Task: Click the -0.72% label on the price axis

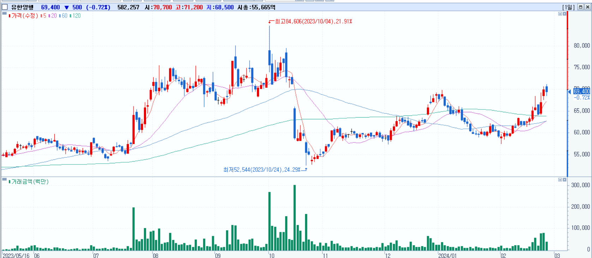Action: point(582,97)
